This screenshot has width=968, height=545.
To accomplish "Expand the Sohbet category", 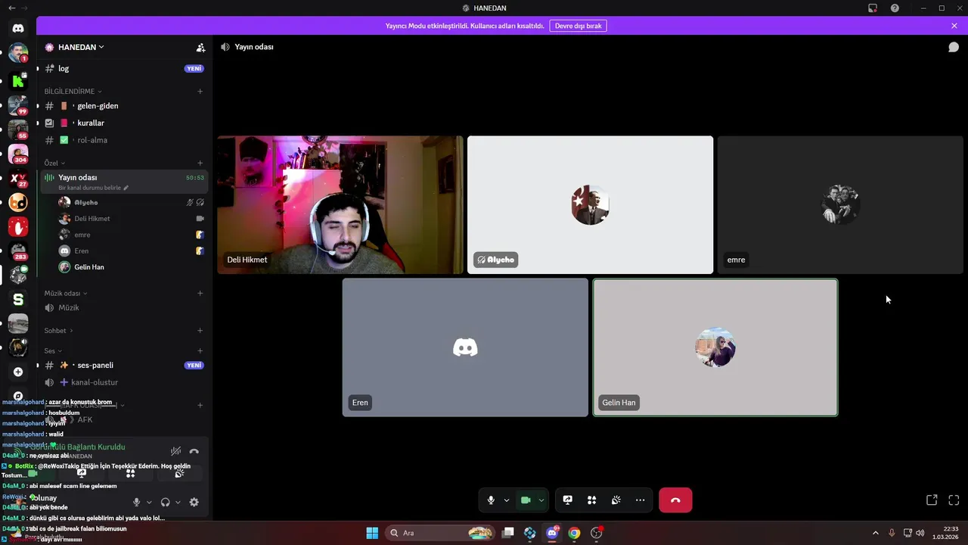I will click(x=58, y=331).
